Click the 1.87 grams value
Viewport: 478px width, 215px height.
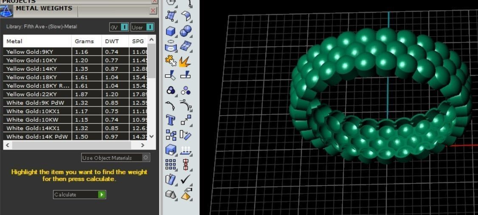81,95
